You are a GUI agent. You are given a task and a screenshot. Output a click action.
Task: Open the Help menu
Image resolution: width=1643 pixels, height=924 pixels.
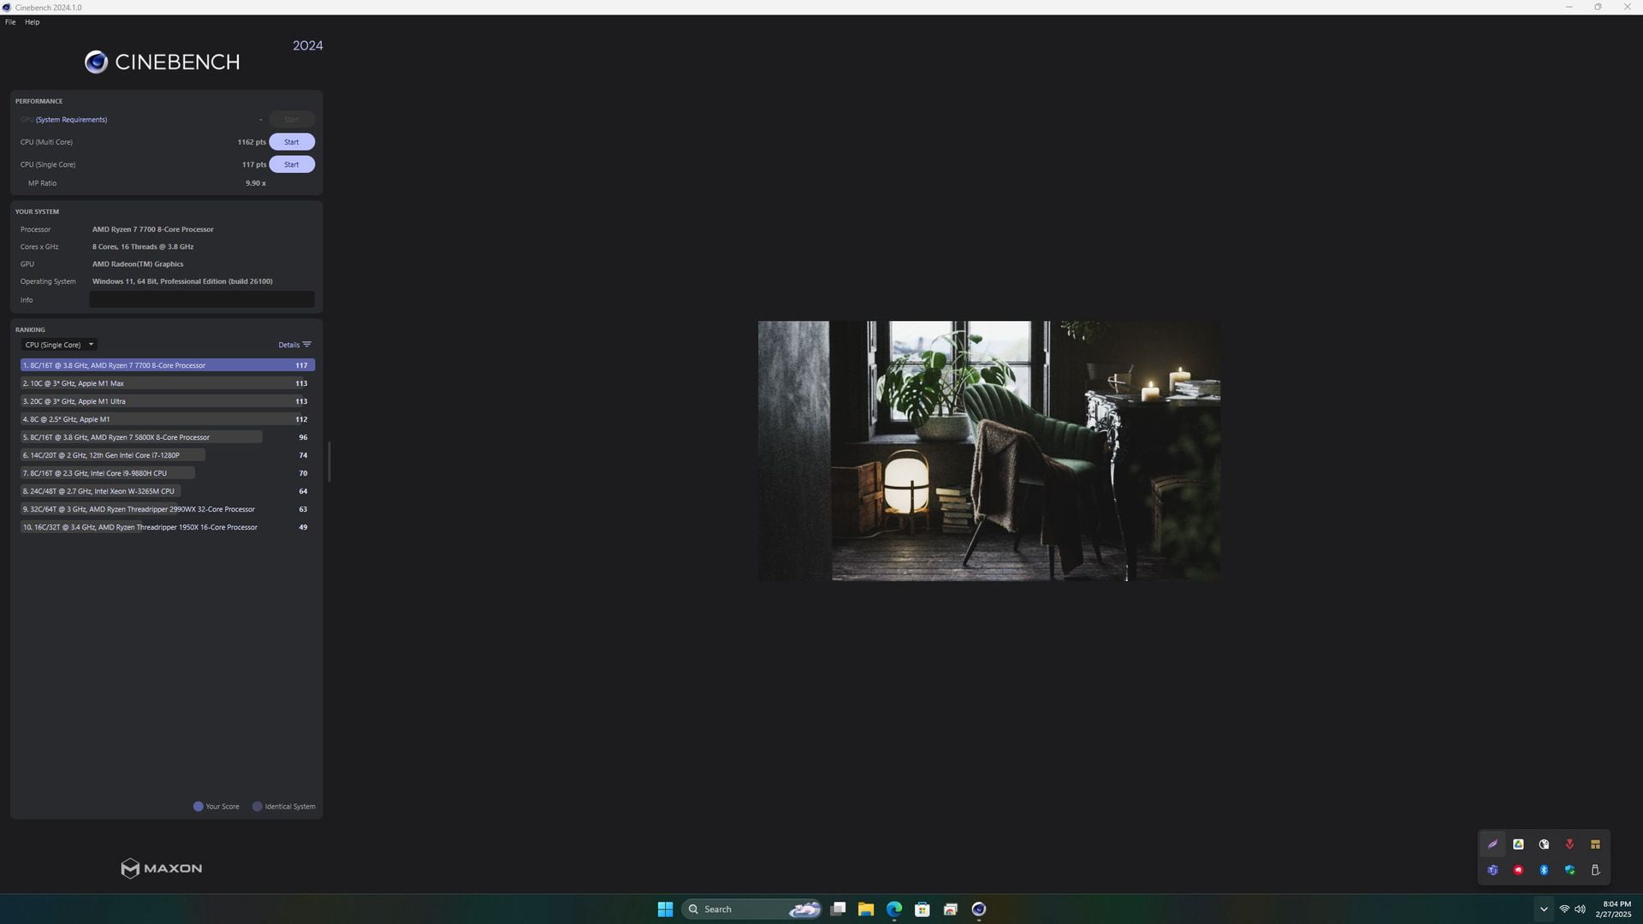pos(32,22)
